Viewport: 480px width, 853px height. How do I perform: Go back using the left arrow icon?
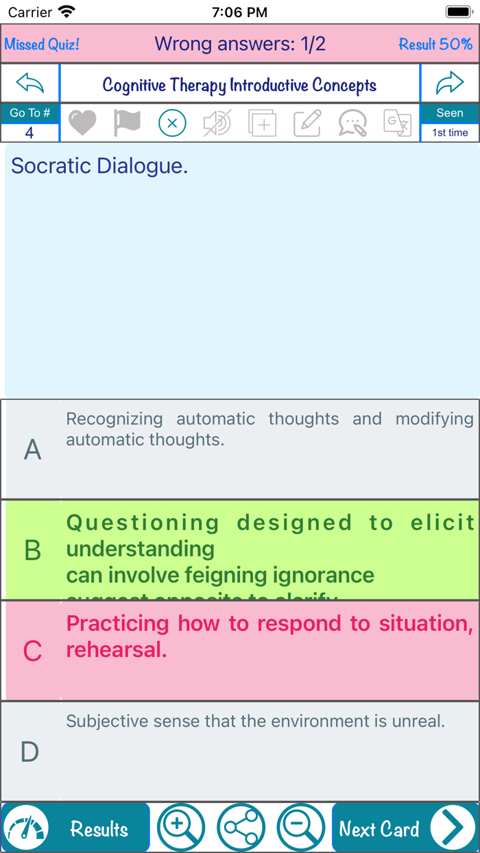29,82
